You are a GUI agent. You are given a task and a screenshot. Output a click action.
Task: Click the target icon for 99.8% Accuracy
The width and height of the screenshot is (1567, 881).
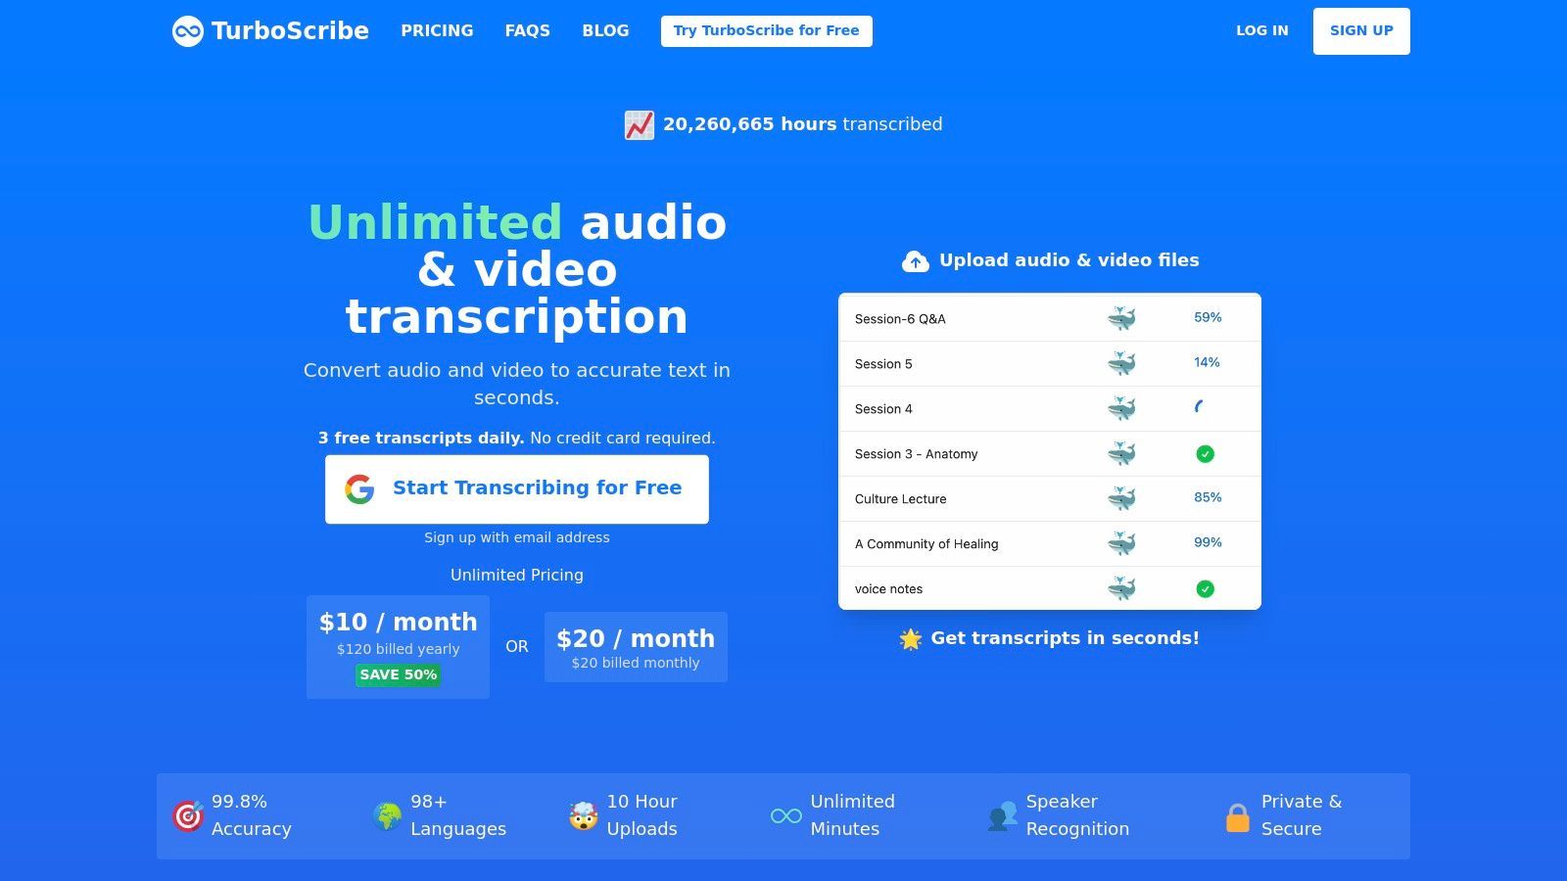[x=188, y=815]
